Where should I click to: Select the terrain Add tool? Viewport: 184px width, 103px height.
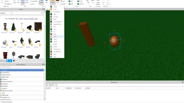click(71, 1)
